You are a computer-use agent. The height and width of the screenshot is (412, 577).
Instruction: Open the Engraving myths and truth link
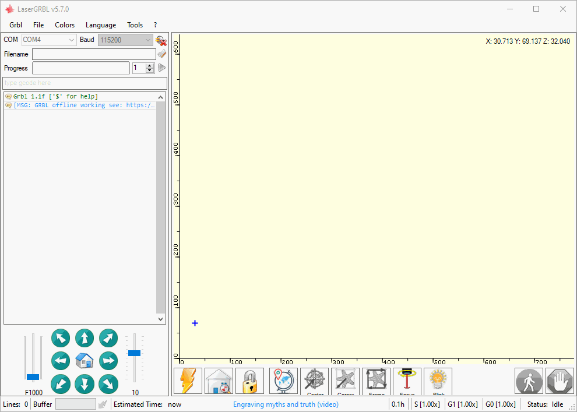click(x=286, y=404)
